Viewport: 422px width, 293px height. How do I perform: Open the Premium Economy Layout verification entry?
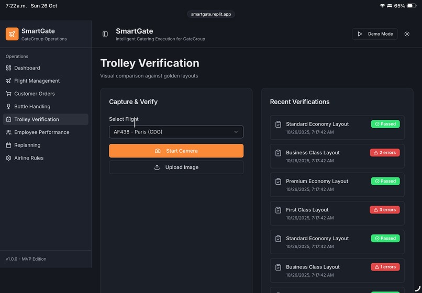point(337,185)
